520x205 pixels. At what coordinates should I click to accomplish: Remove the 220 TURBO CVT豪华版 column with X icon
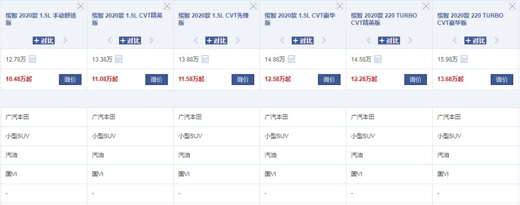(x=513, y=6)
